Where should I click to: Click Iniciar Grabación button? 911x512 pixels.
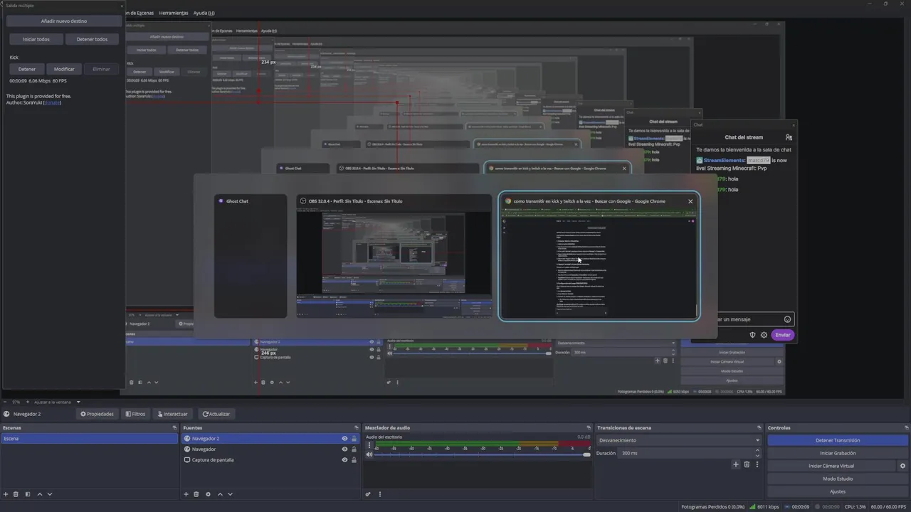click(x=838, y=453)
